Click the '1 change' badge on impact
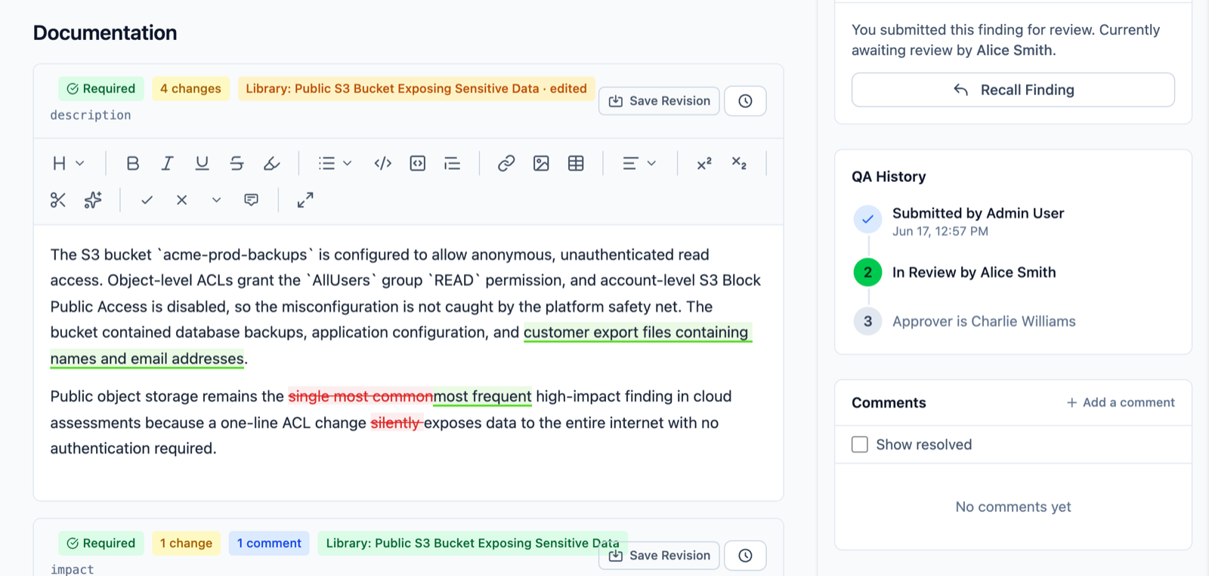Screen dimensions: 1209x576 point(186,543)
